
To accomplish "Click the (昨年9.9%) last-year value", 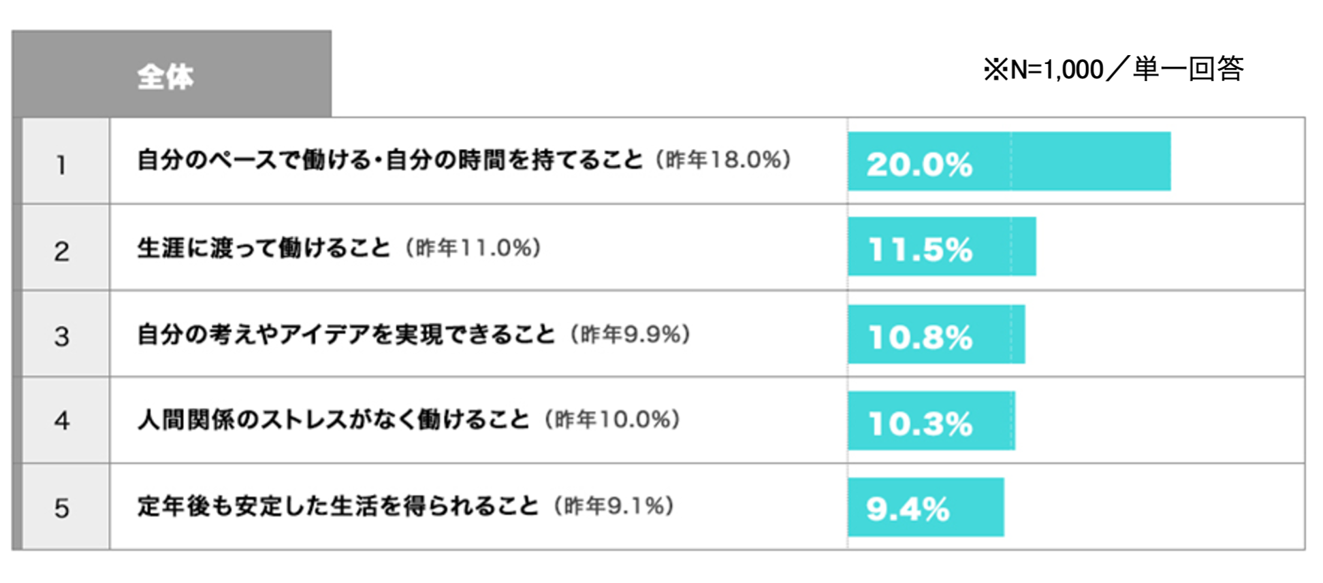I will [631, 335].
